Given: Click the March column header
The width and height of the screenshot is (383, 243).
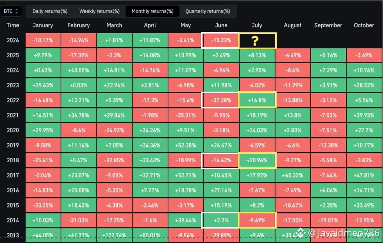Looking at the screenshot, I should [114, 25].
